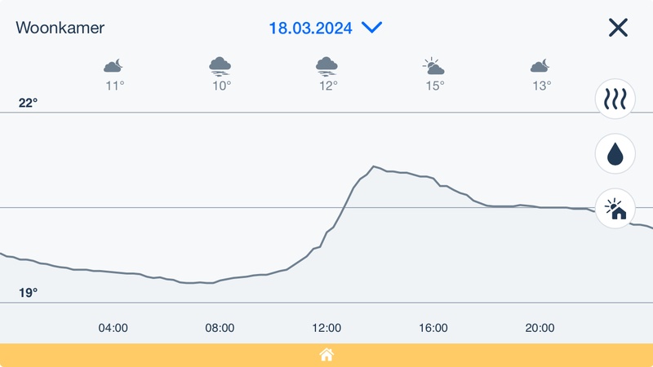Screen dimensions: 653x367
Task: Click the 22° axis label
Action: pos(29,103)
